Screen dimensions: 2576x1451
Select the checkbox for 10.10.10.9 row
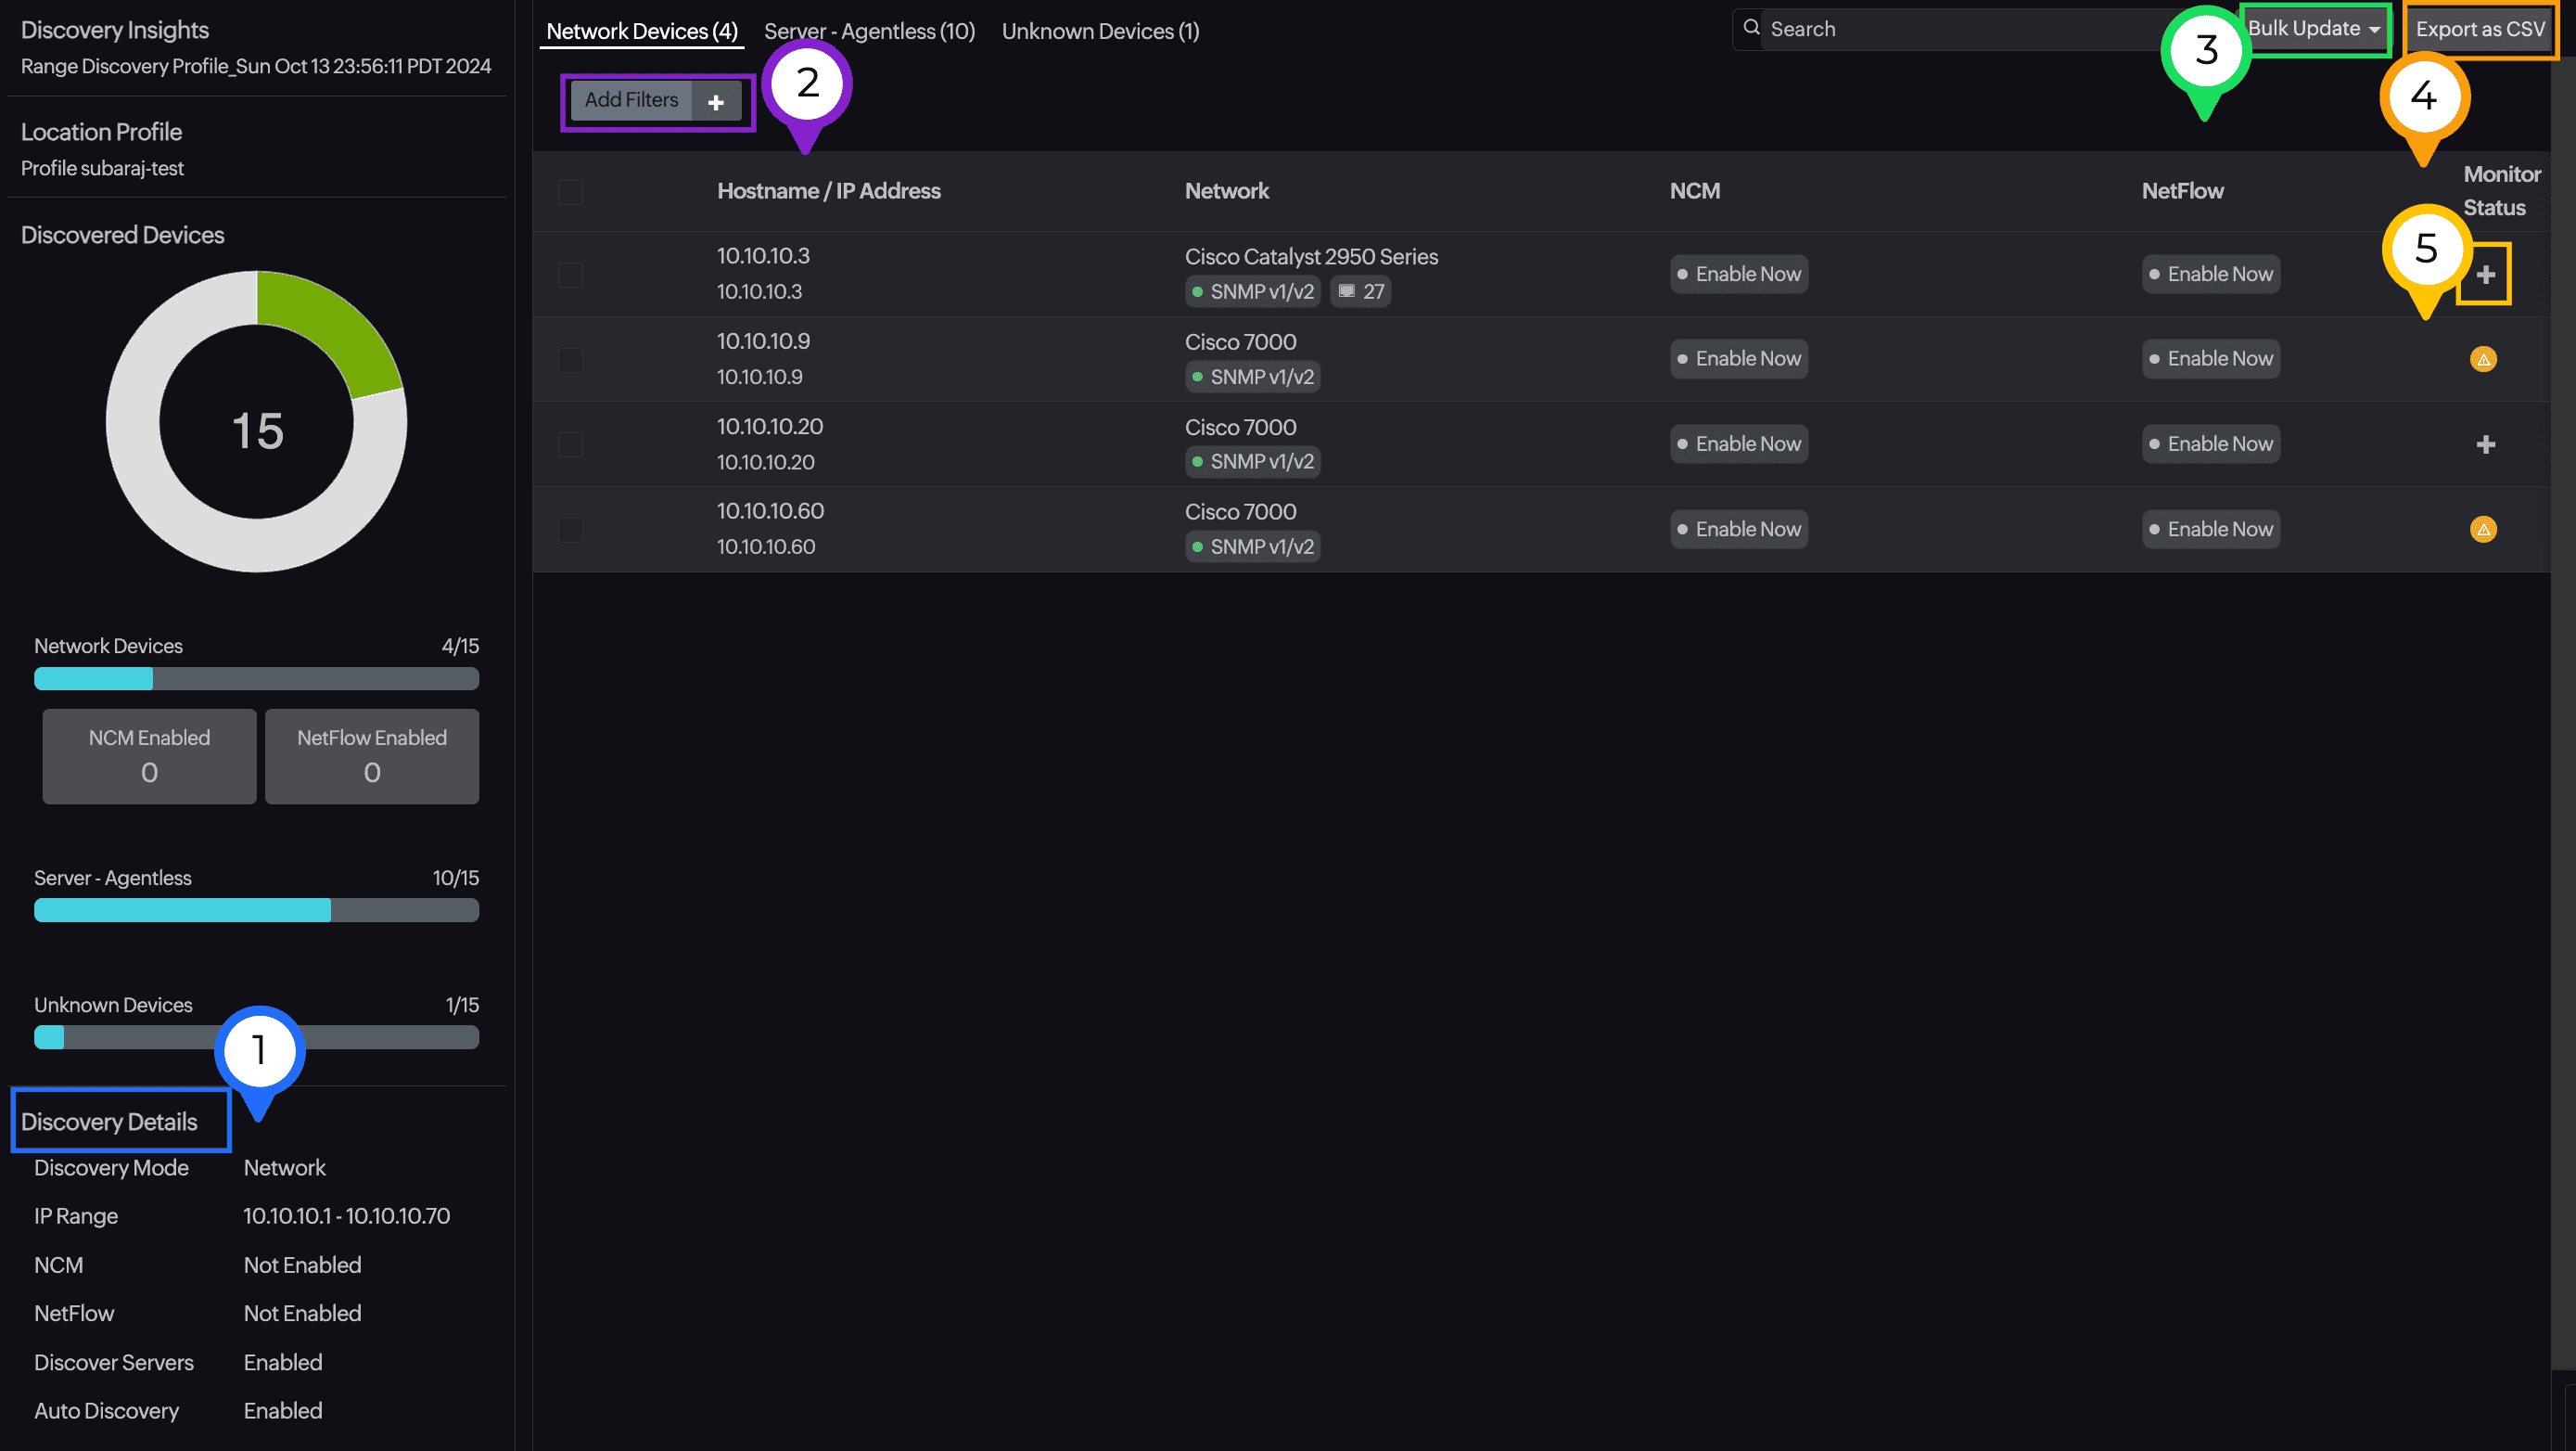coord(569,359)
